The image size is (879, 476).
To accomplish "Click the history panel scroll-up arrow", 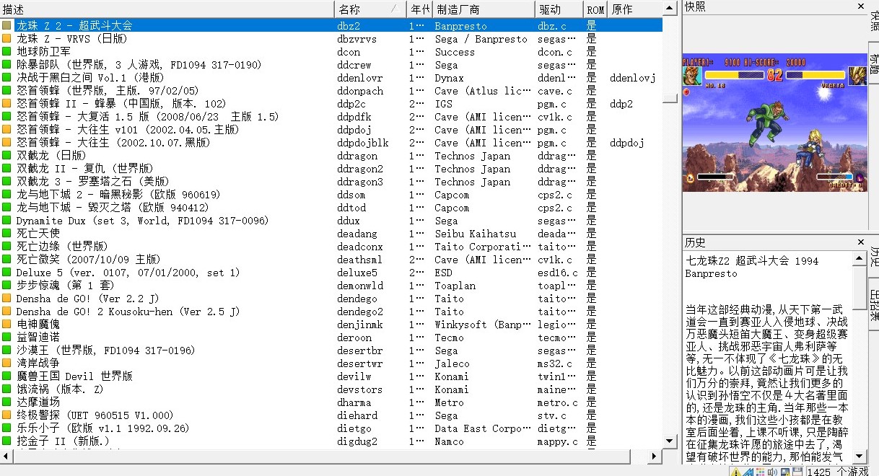I will point(859,258).
